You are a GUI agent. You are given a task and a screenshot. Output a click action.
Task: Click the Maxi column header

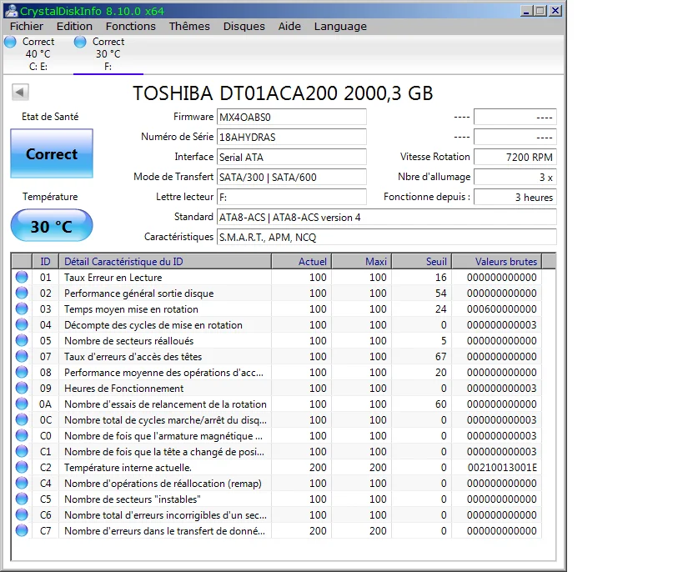(x=362, y=261)
